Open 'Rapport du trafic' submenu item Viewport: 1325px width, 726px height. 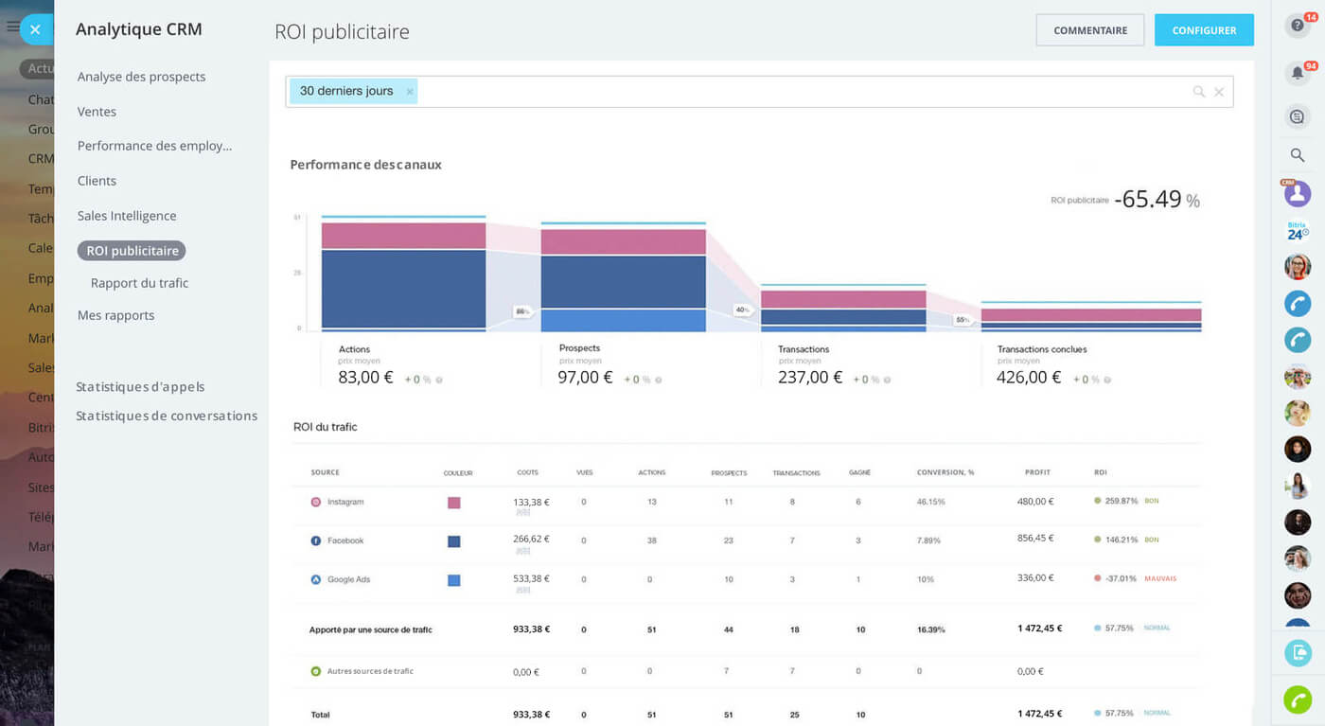pos(139,283)
